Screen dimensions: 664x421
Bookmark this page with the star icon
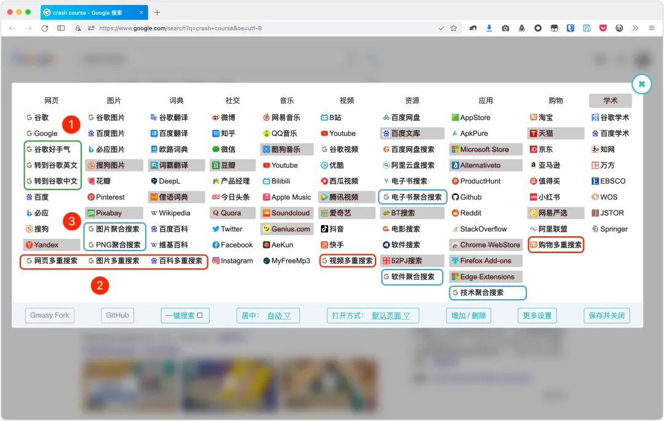click(x=454, y=28)
